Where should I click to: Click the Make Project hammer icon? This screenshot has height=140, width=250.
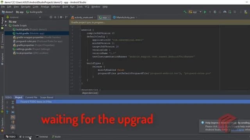[x=185, y=12]
